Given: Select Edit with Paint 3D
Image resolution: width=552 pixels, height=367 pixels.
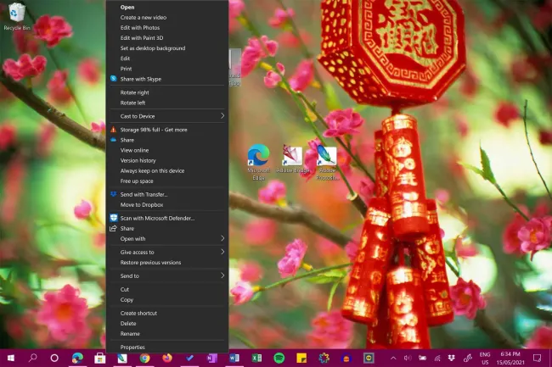Looking at the screenshot, I should (x=144, y=38).
